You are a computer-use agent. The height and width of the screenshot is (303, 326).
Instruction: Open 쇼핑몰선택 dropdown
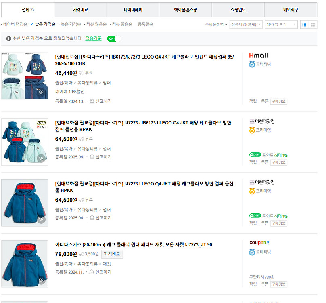pos(216,24)
